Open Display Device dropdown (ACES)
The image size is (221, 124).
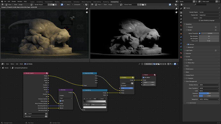[209, 85]
